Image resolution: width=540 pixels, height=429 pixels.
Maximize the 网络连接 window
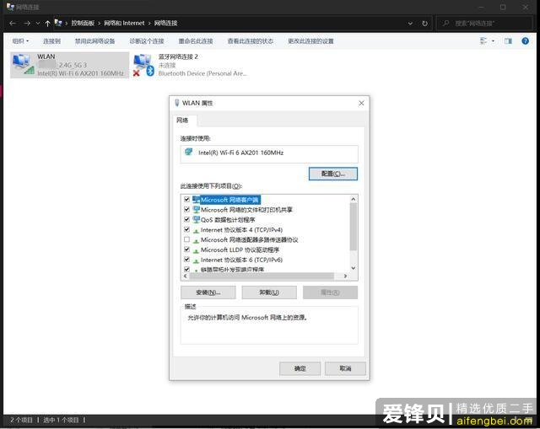click(x=503, y=7)
